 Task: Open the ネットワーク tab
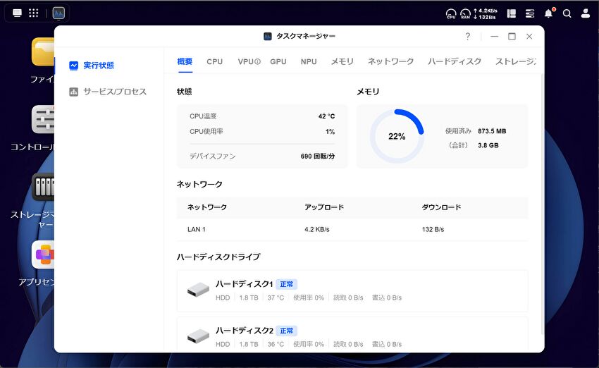tap(390, 62)
